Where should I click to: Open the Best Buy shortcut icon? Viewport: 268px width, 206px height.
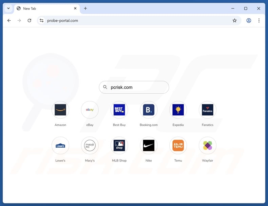(119, 110)
